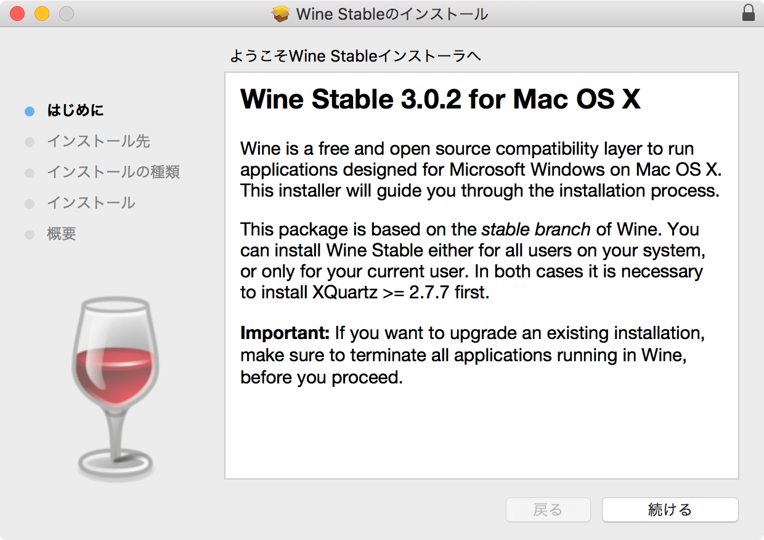Click the lock icon in the title bar
This screenshot has width=764, height=540.
pos(749,13)
